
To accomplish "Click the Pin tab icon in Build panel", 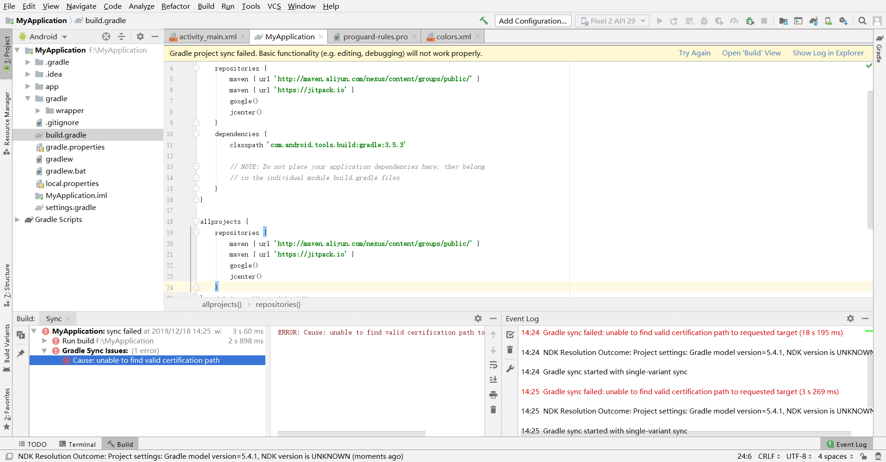I will (x=21, y=353).
